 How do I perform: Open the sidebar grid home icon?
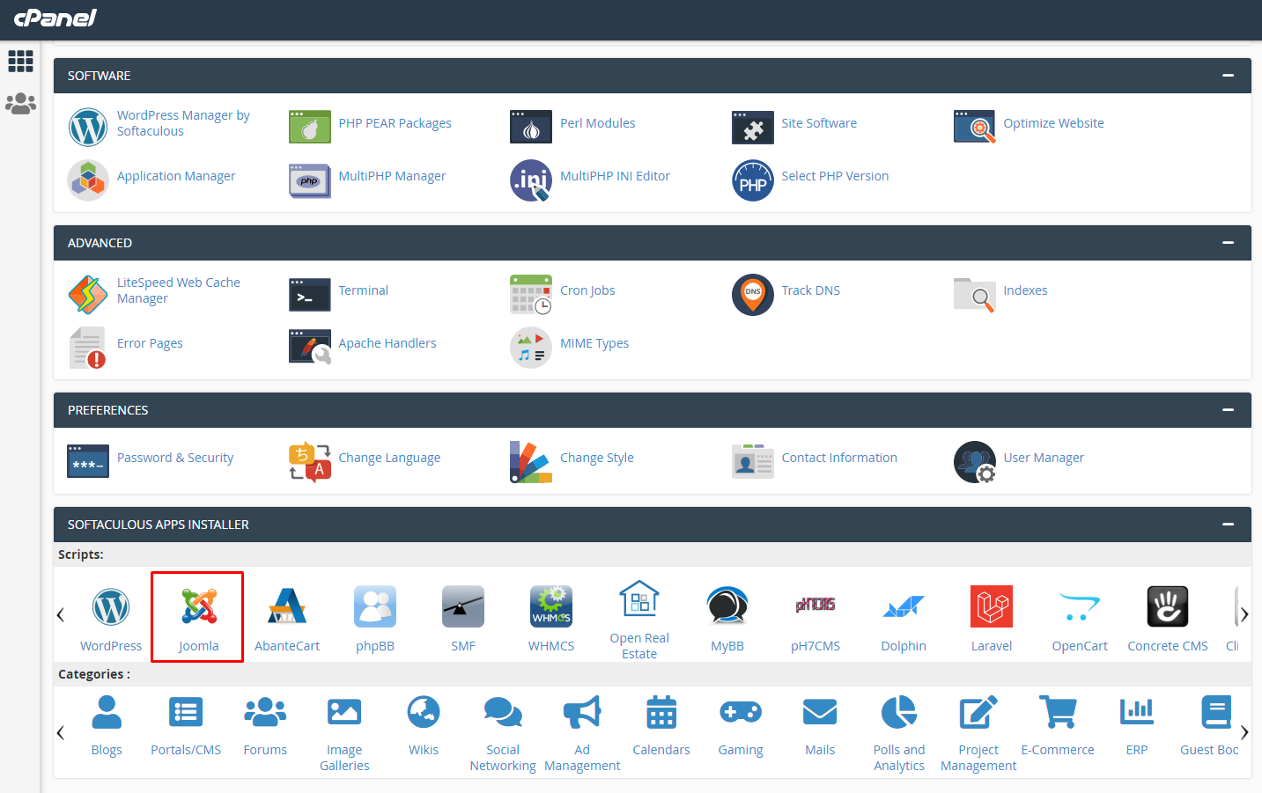20,61
